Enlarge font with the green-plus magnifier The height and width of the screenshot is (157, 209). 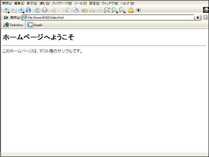pos(114,10)
